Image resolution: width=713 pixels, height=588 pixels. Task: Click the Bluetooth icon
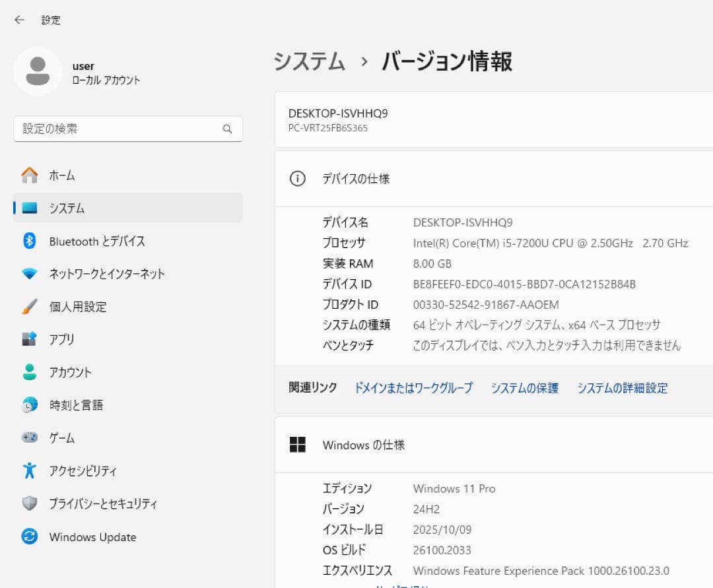click(30, 240)
